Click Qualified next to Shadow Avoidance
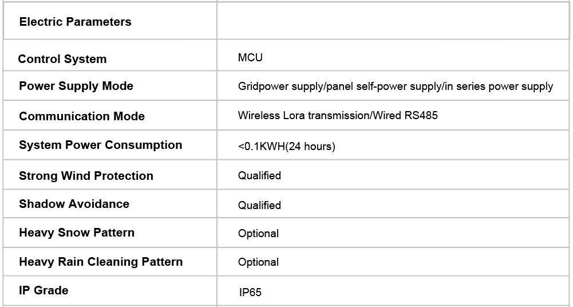573x307 pixels. coord(259,205)
